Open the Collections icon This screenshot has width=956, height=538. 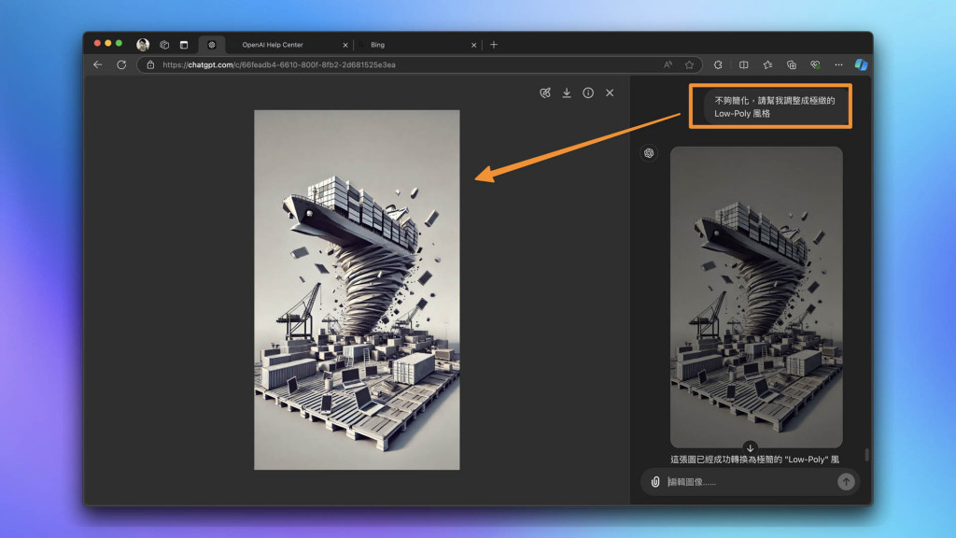coord(792,64)
